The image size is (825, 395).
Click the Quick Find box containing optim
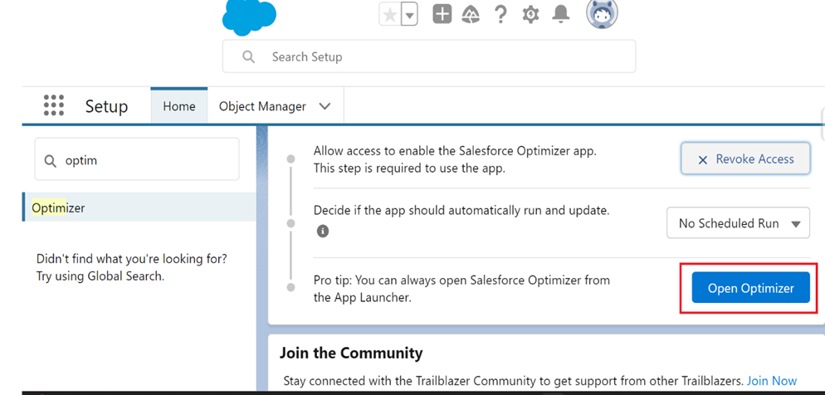(137, 159)
